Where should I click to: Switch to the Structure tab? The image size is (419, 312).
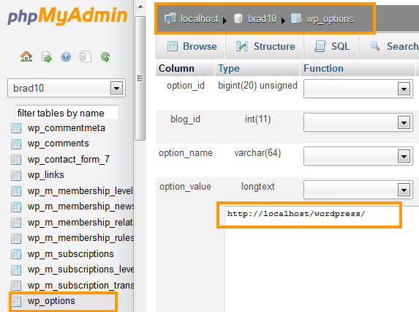264,47
